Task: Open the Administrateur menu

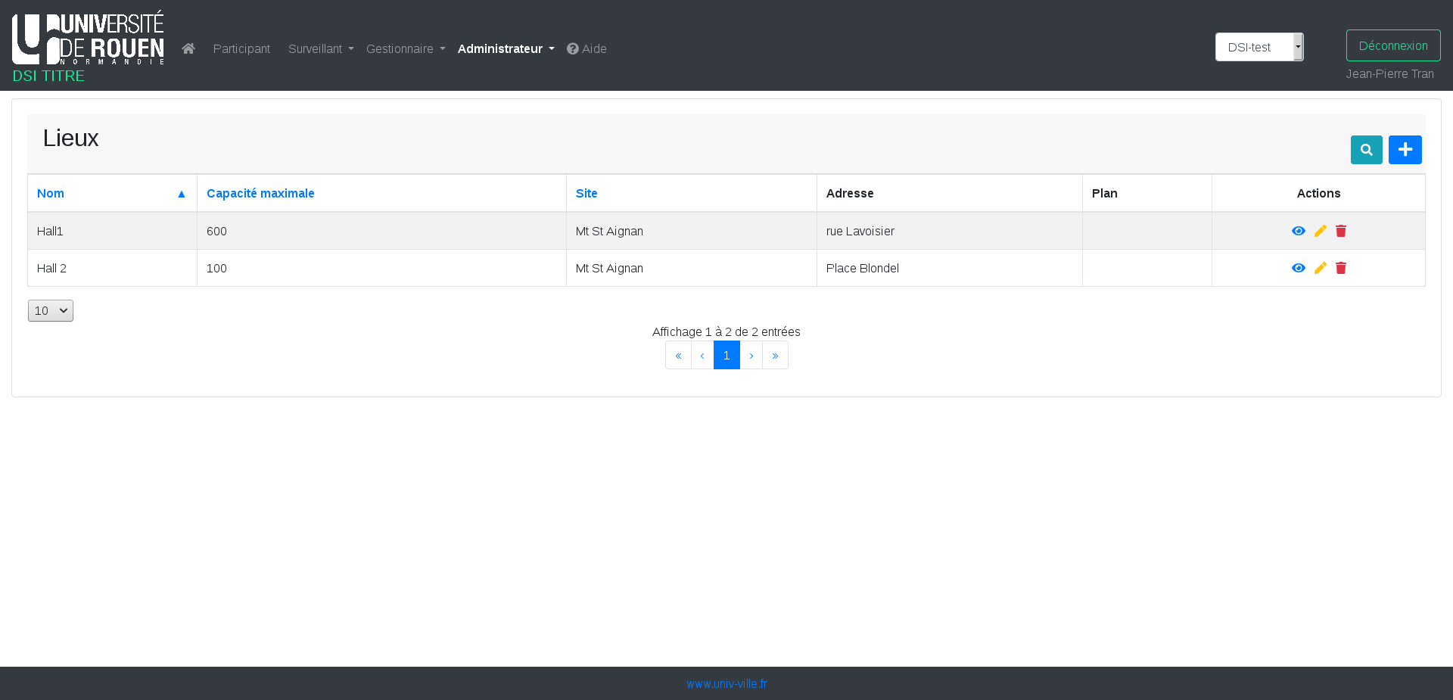Action: (x=506, y=48)
